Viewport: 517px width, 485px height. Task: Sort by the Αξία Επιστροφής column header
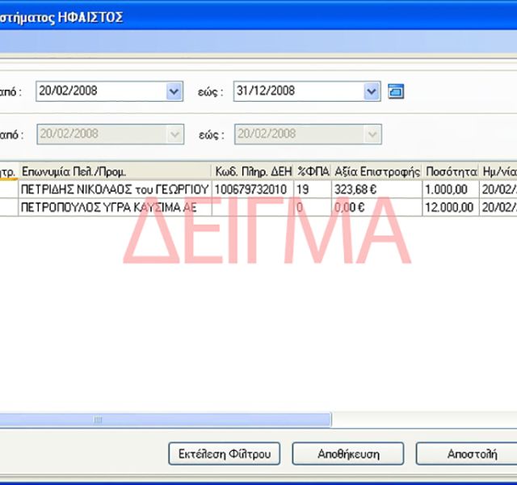coord(376,171)
